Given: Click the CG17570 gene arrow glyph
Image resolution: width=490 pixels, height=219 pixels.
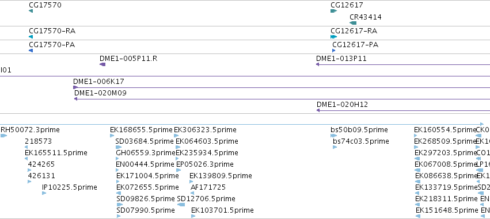Looking at the screenshot, I should [x=31, y=11].
